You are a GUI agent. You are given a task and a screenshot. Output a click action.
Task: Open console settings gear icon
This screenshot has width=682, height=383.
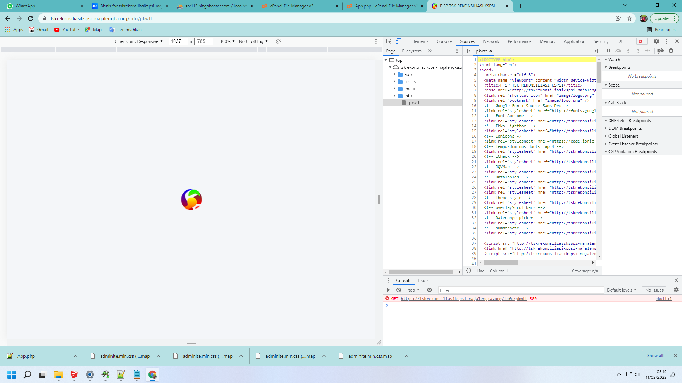tap(676, 290)
